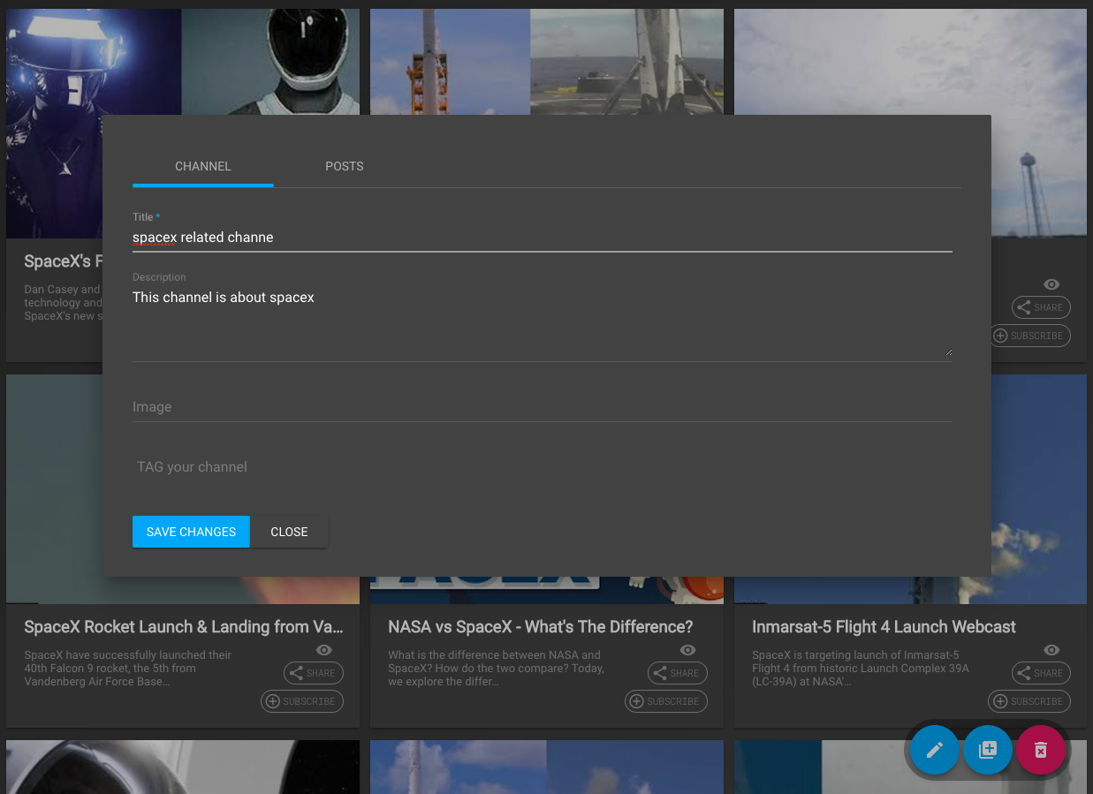Click the channel Title input field
This screenshot has height=794, width=1093.
pos(542,237)
